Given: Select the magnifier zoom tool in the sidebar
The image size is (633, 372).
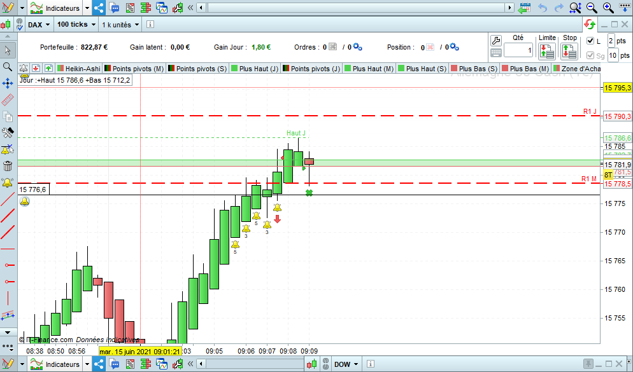Looking at the screenshot, I should point(8,67).
